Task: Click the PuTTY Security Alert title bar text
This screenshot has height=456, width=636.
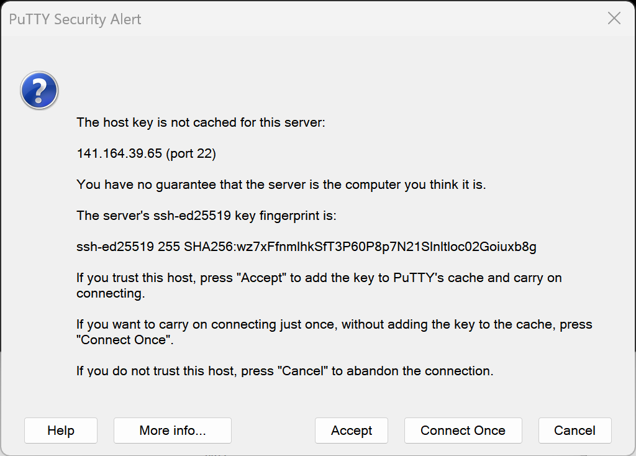Action: pyautogui.click(x=75, y=19)
